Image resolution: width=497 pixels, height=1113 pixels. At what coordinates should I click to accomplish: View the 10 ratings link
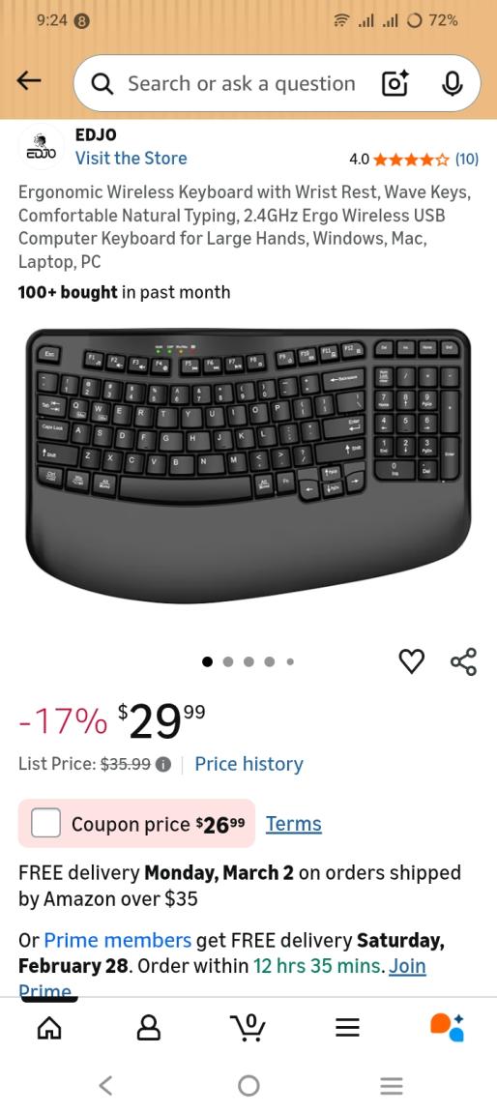pyautogui.click(x=466, y=159)
